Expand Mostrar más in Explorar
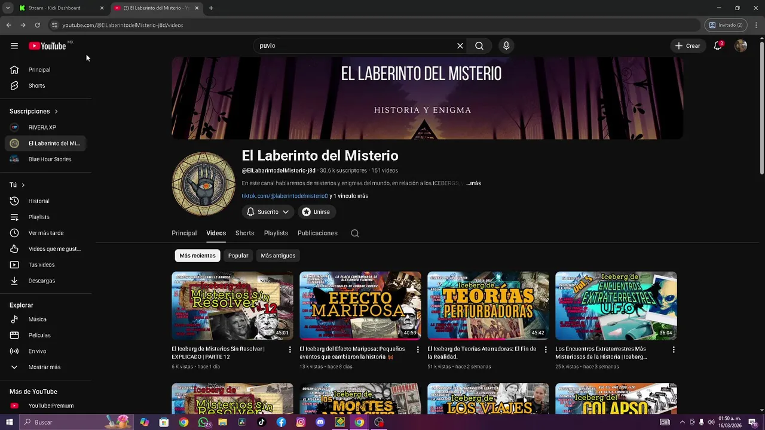Image resolution: width=765 pixels, height=430 pixels. 46,367
